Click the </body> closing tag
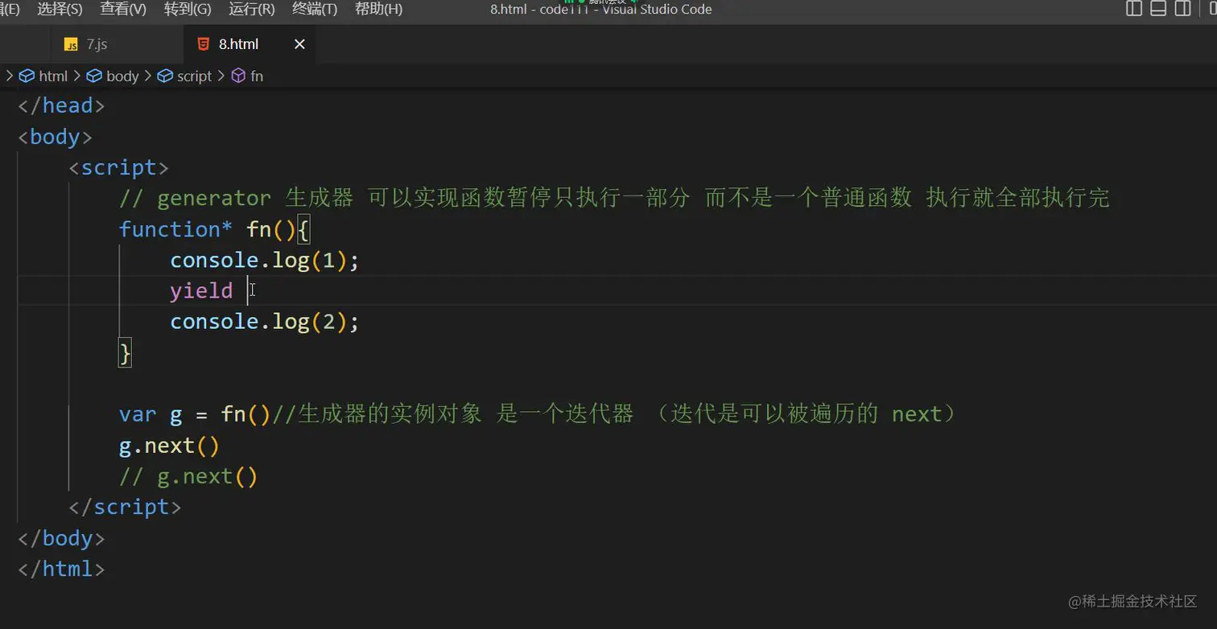Viewport: 1217px width, 629px height. pyautogui.click(x=61, y=537)
